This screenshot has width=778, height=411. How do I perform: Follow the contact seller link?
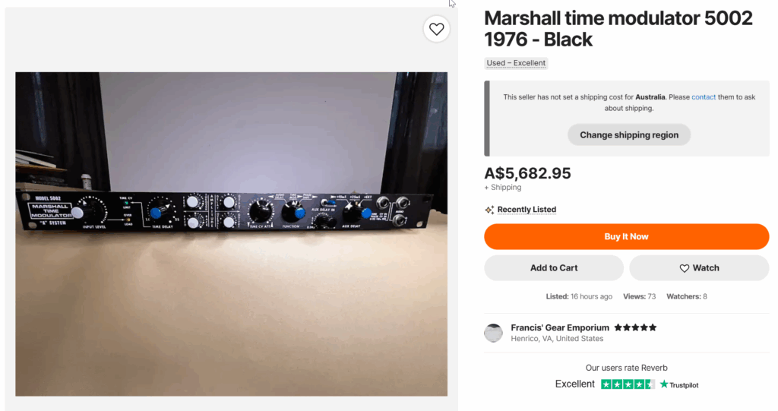704,97
